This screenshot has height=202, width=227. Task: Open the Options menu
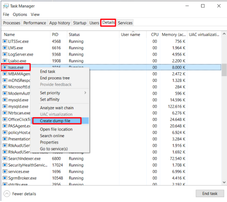click(x=20, y=15)
